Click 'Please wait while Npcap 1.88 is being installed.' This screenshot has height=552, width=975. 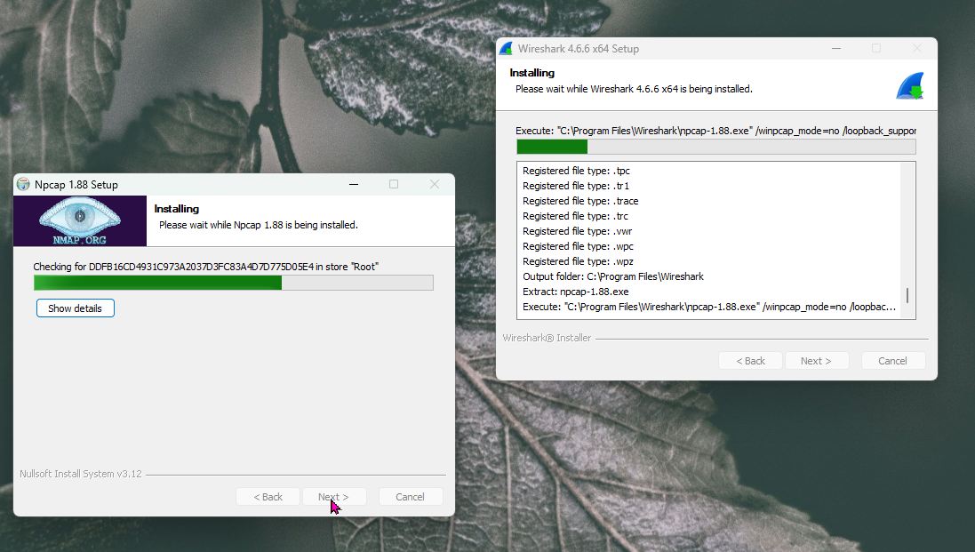pos(259,225)
